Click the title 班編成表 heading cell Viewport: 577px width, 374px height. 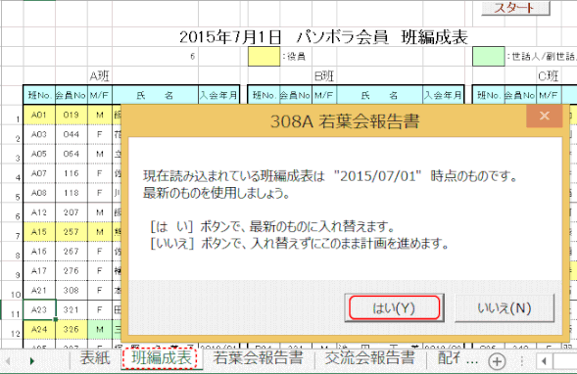point(323,37)
